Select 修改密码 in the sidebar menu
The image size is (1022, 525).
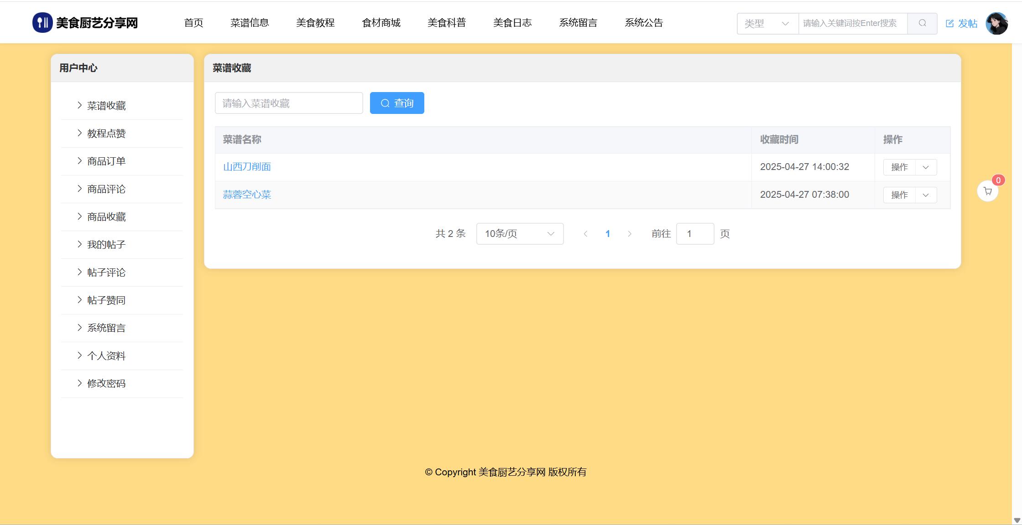click(x=106, y=384)
